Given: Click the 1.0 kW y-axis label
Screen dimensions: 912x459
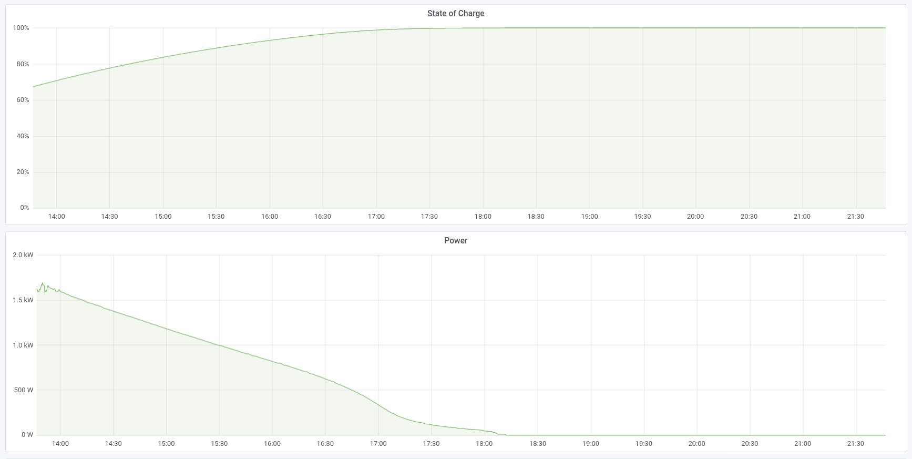Looking at the screenshot, I should [23, 345].
